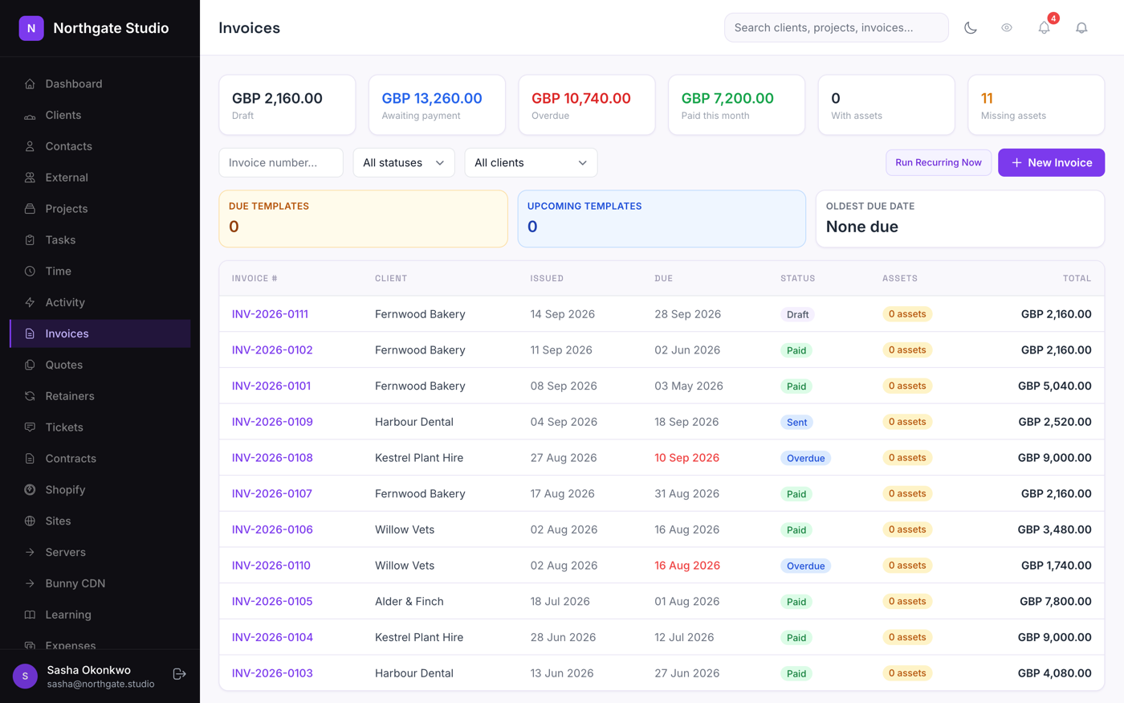
Task: Select the Invoices sidebar item
Action: click(x=100, y=333)
